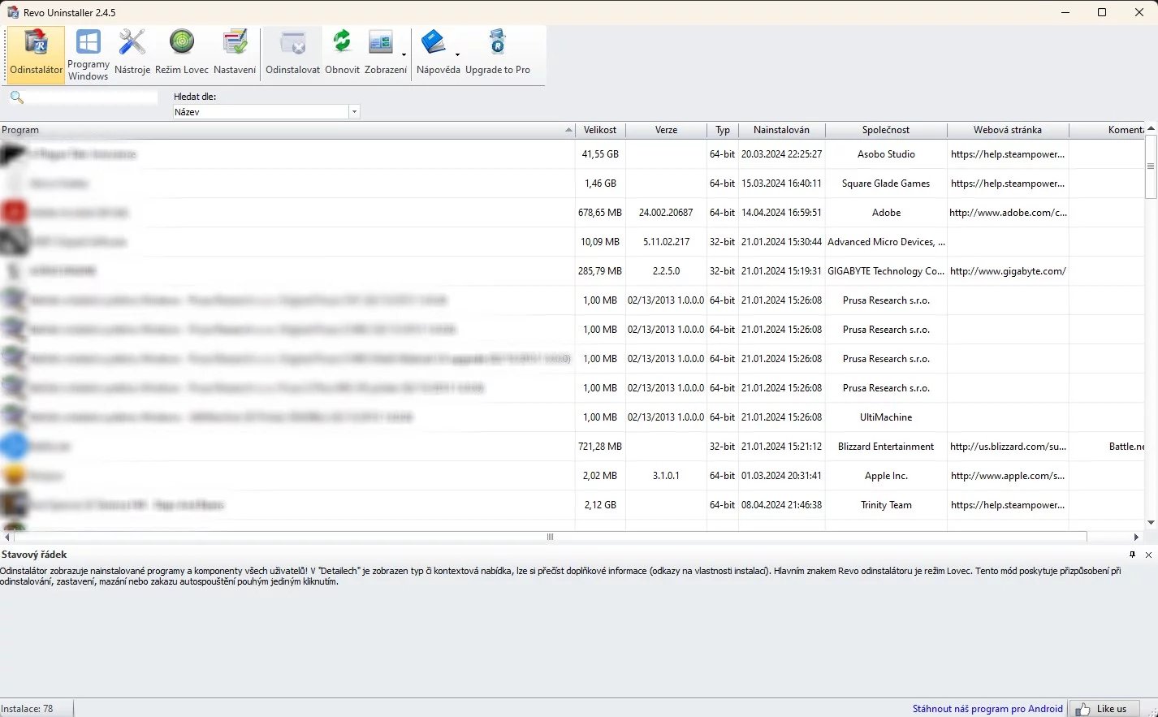Screen dimensions: 1158x717
Task: Select the "721,28 MB" size cell
Action: coord(600,447)
